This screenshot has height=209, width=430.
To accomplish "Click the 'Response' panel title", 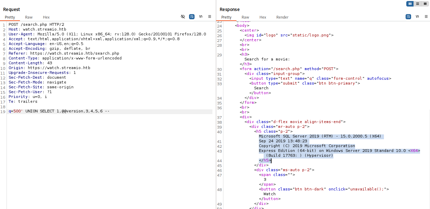I will point(230,9).
